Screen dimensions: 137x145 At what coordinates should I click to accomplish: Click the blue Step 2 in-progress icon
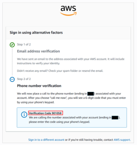coord(12,79)
